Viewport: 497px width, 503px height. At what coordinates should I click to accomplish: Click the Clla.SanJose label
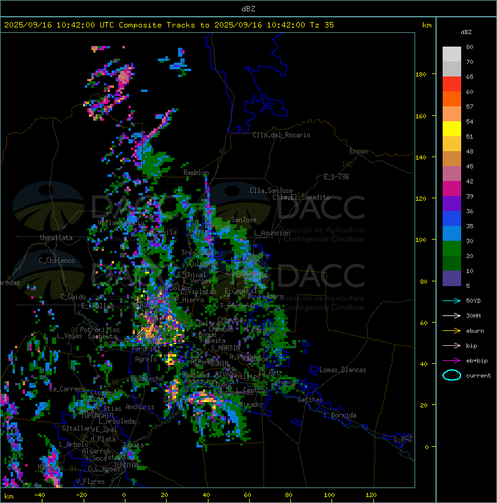pyautogui.click(x=271, y=191)
